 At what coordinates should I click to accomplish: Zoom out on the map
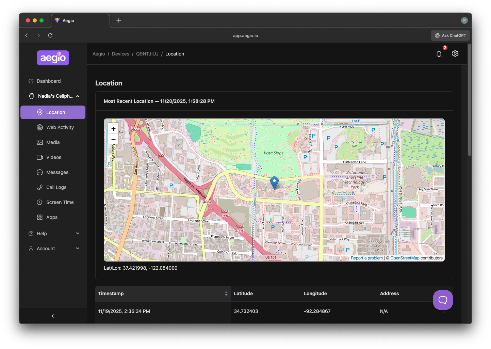(113, 139)
